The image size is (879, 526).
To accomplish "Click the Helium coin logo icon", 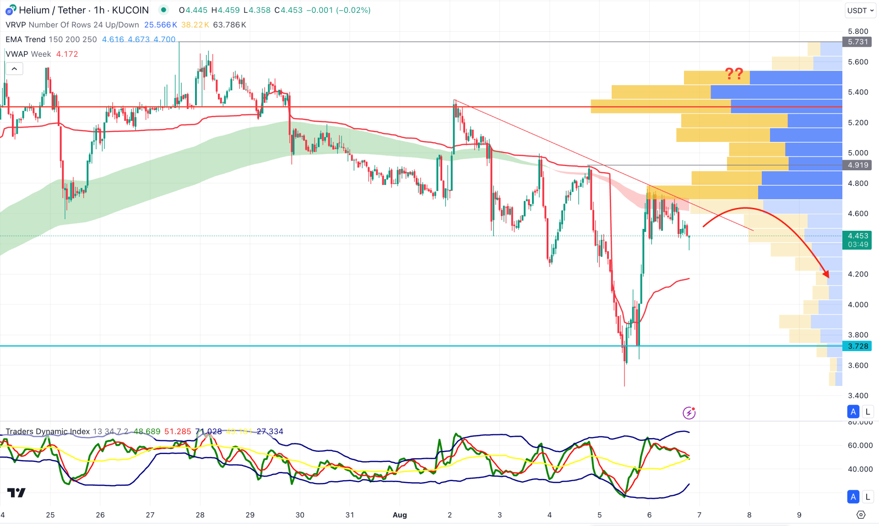I will pyautogui.click(x=11, y=10).
